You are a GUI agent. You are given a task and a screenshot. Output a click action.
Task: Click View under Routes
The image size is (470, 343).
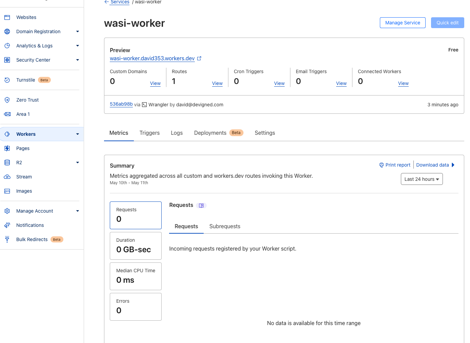pos(217,83)
